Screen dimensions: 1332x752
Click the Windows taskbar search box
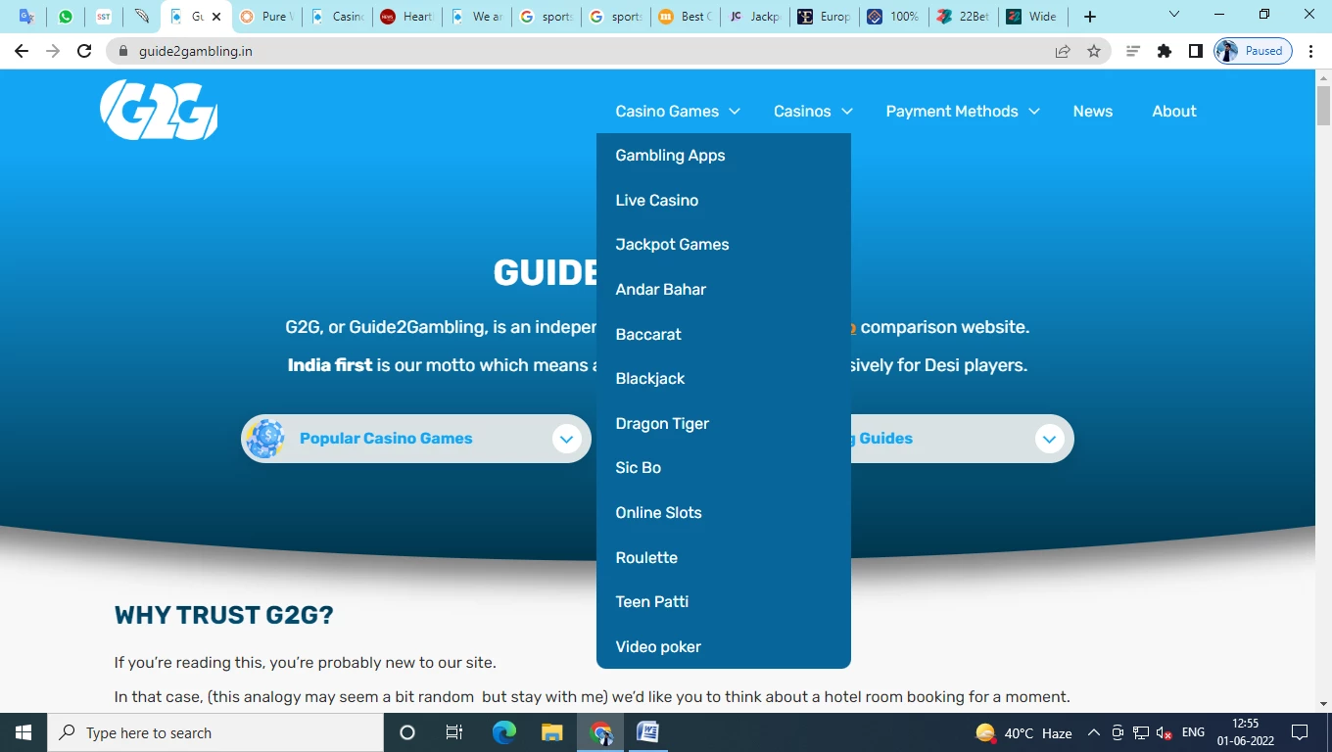[215, 732]
